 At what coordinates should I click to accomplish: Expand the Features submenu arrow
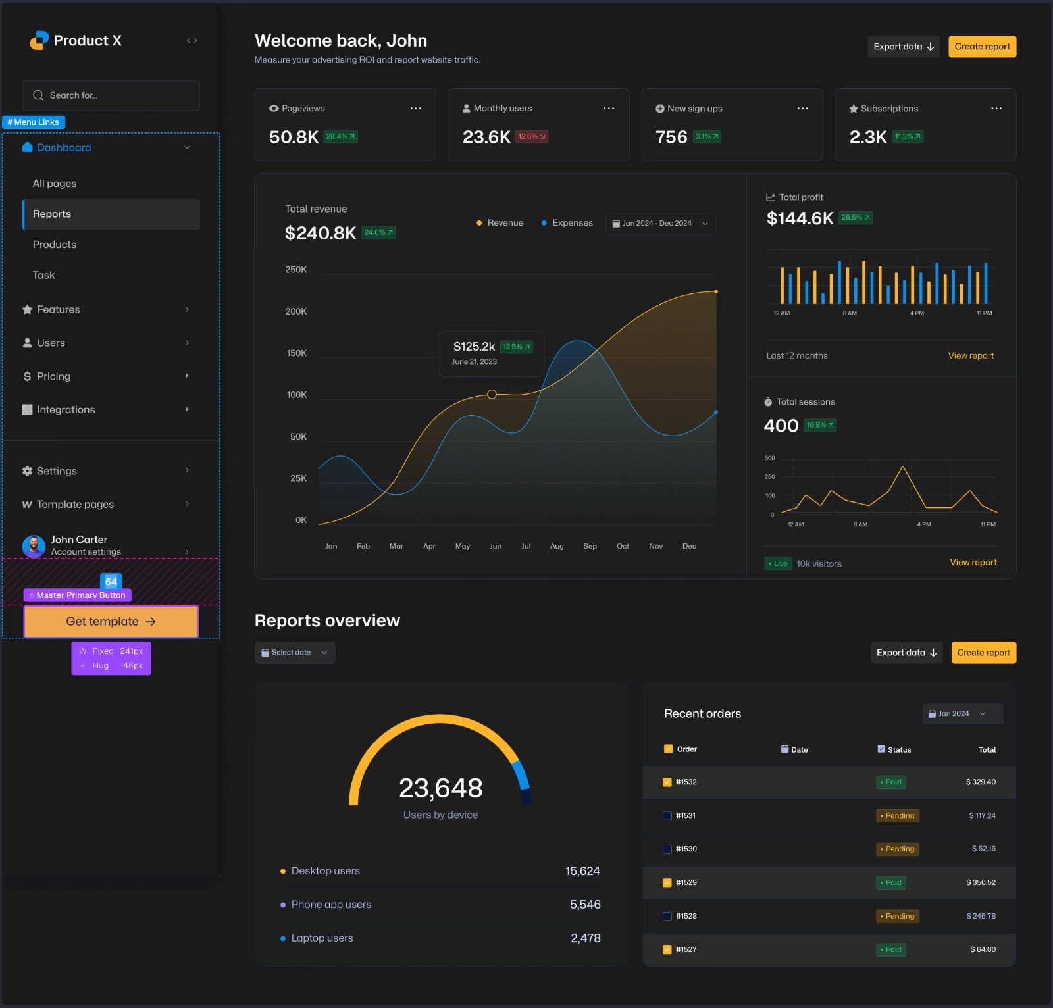pos(187,309)
